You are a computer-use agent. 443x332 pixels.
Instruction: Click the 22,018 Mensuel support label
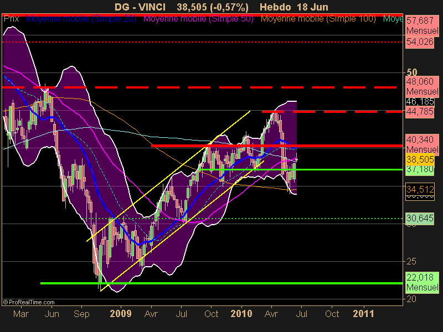423,282
